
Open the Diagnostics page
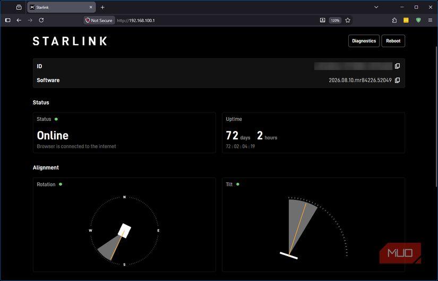point(364,41)
